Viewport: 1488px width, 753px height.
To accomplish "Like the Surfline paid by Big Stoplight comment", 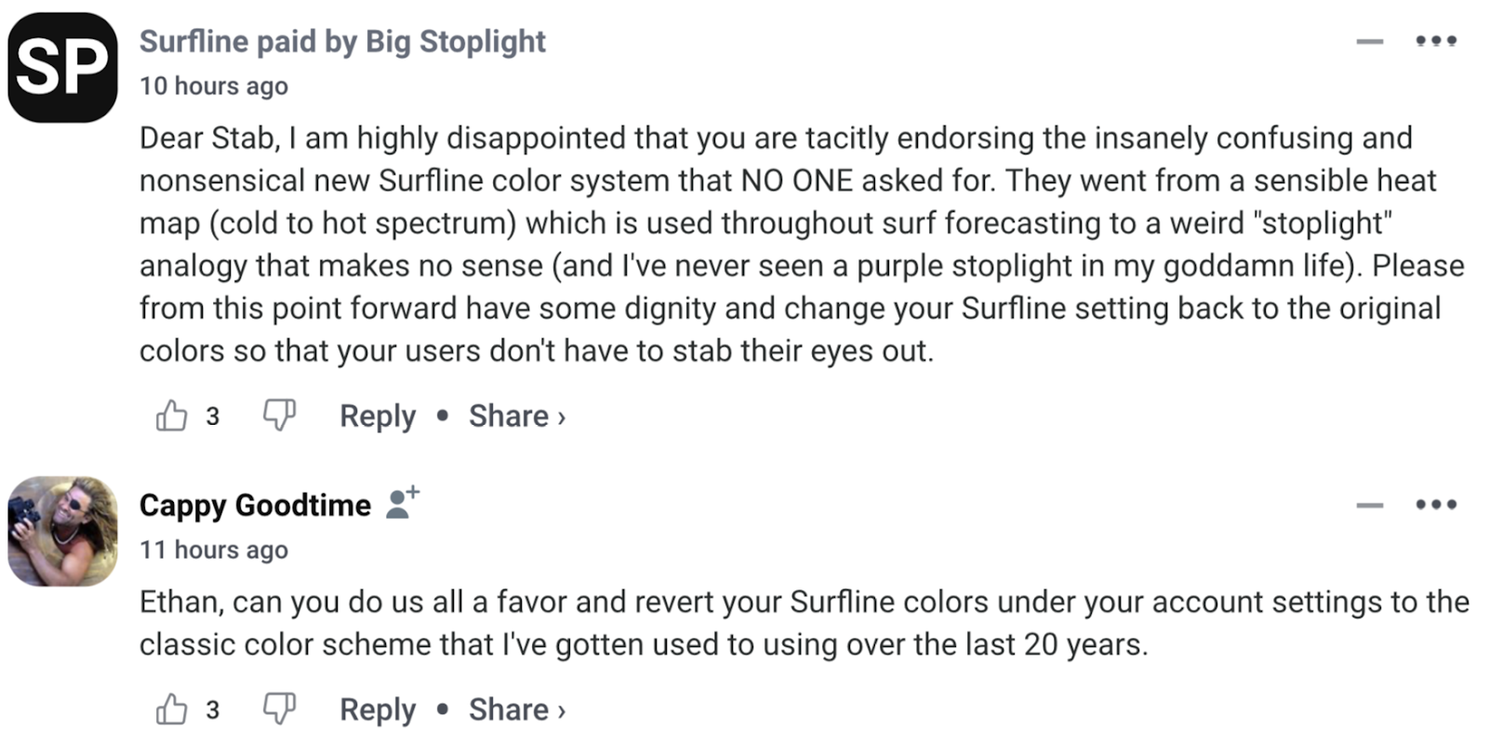I will [171, 416].
